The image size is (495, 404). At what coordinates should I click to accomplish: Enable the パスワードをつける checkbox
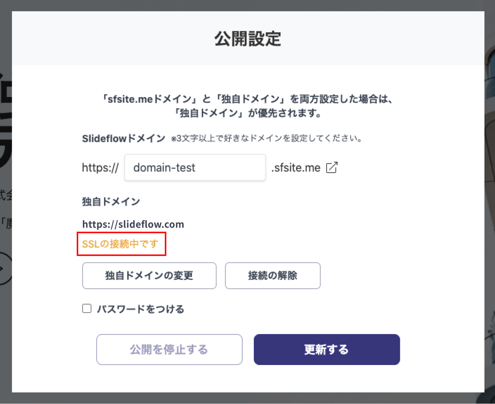87,309
